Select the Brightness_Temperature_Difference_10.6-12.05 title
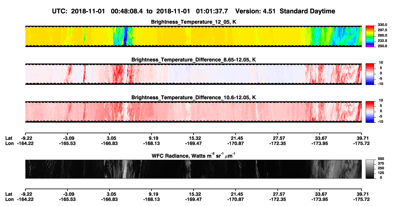The width and height of the screenshot is (402, 206). coord(193,98)
